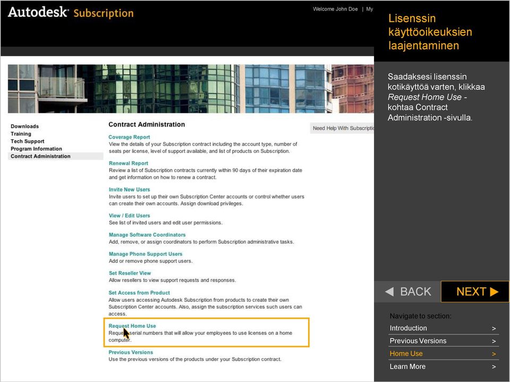Open the Previous Versions link in Contract Administration
The image size is (510, 382).
[131, 352]
